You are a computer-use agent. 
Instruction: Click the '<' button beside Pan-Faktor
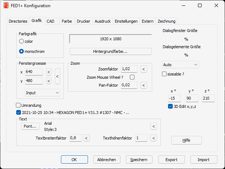[x=143, y=85]
